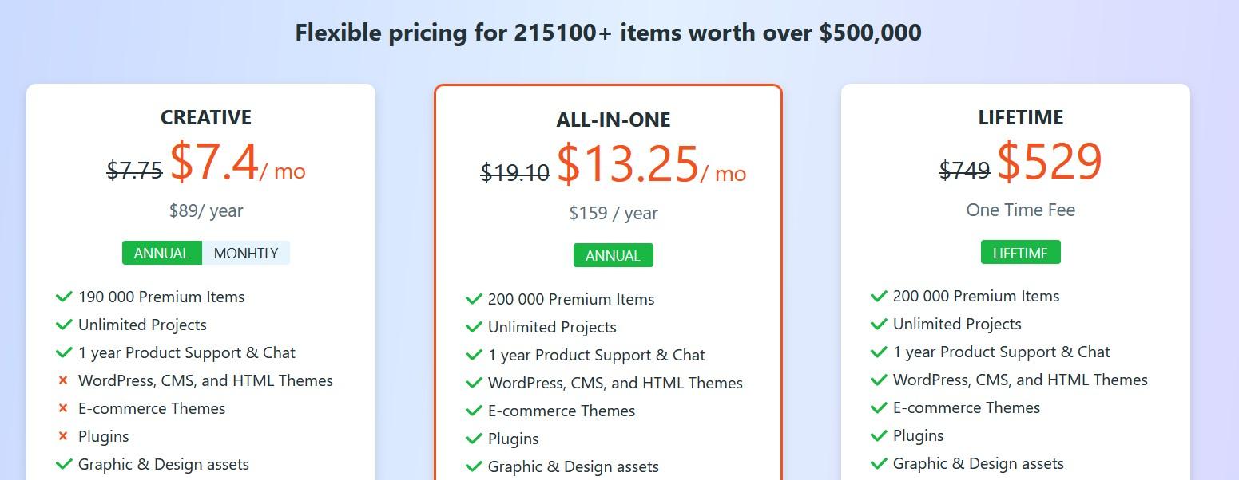Click checkmark beside Creative 190 000 Premium Items

pyautogui.click(x=65, y=297)
